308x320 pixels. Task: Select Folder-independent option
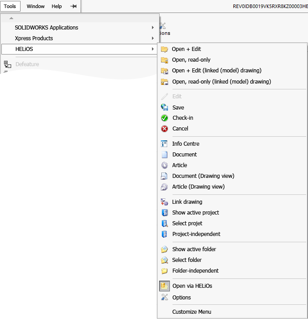[x=195, y=271]
